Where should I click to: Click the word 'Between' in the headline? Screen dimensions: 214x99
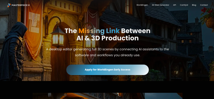pyautogui.click(x=136, y=31)
